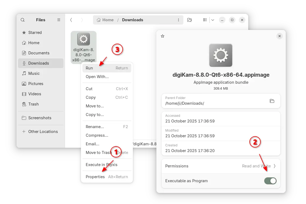306x204 pixels.
Task: Click Home in the path bar
Action: coord(105,20)
